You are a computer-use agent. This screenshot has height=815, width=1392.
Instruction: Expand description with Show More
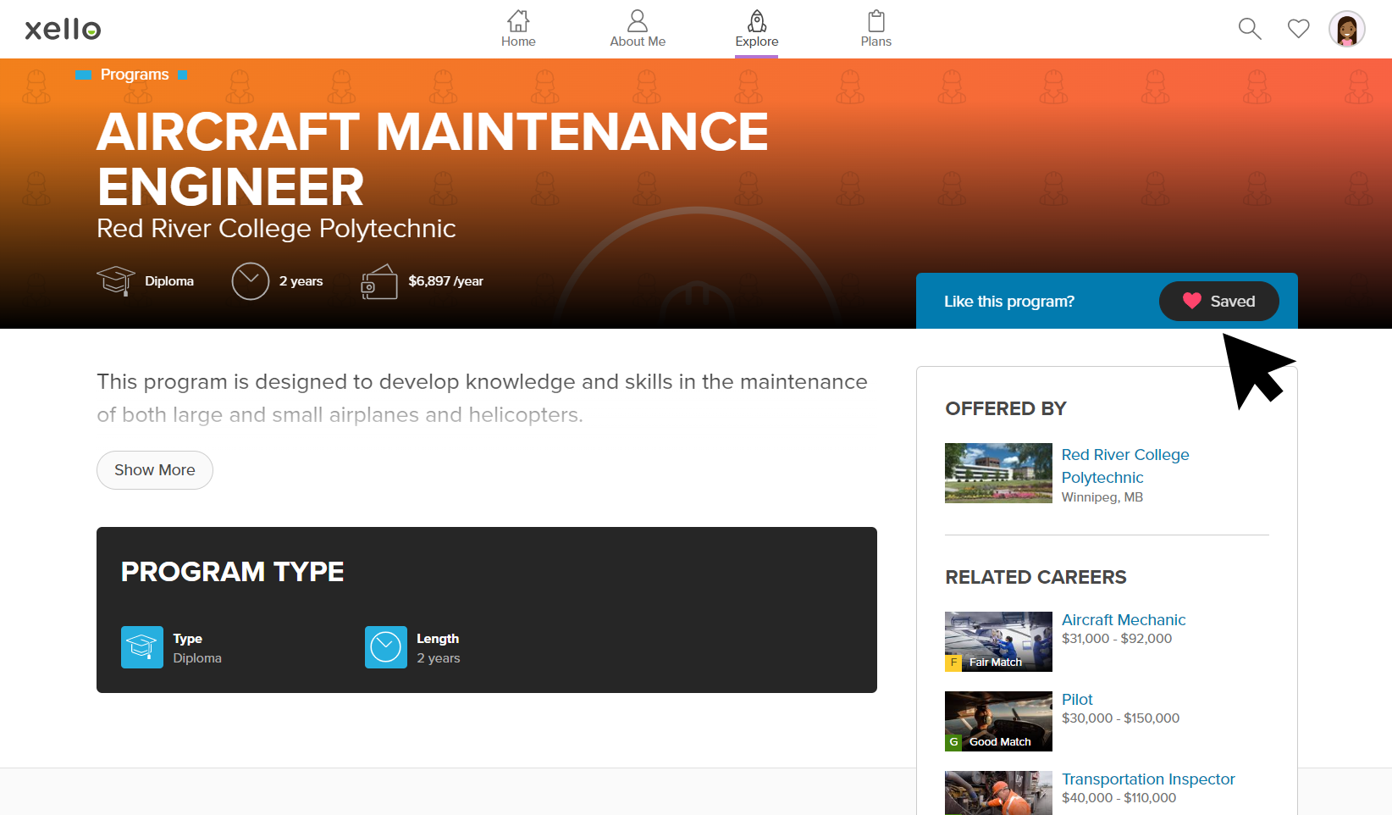(155, 470)
